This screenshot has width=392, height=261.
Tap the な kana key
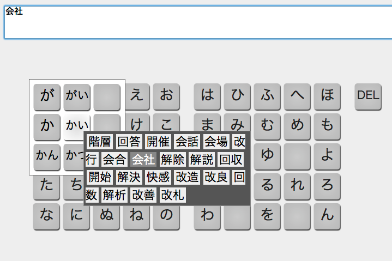tap(47, 215)
